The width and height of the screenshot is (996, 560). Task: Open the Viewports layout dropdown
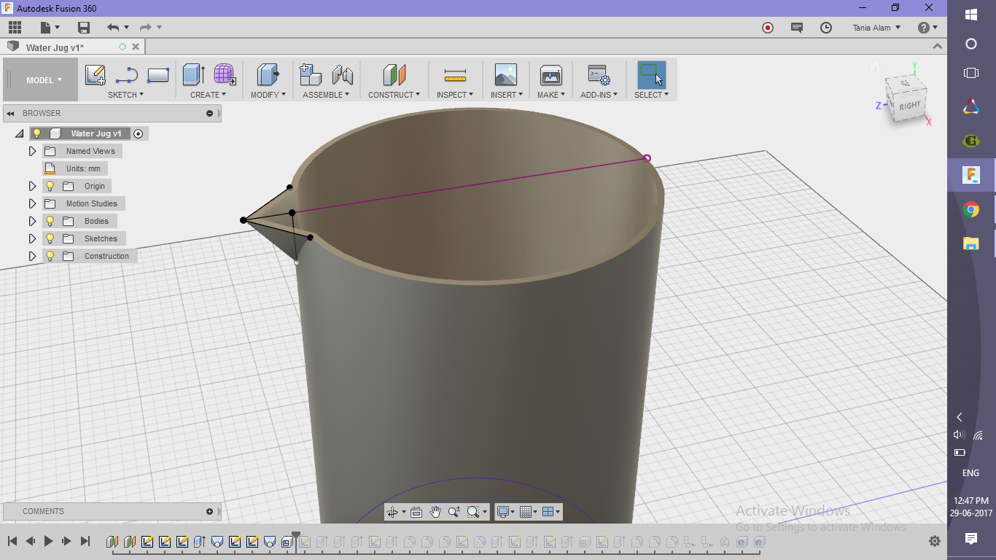click(552, 512)
